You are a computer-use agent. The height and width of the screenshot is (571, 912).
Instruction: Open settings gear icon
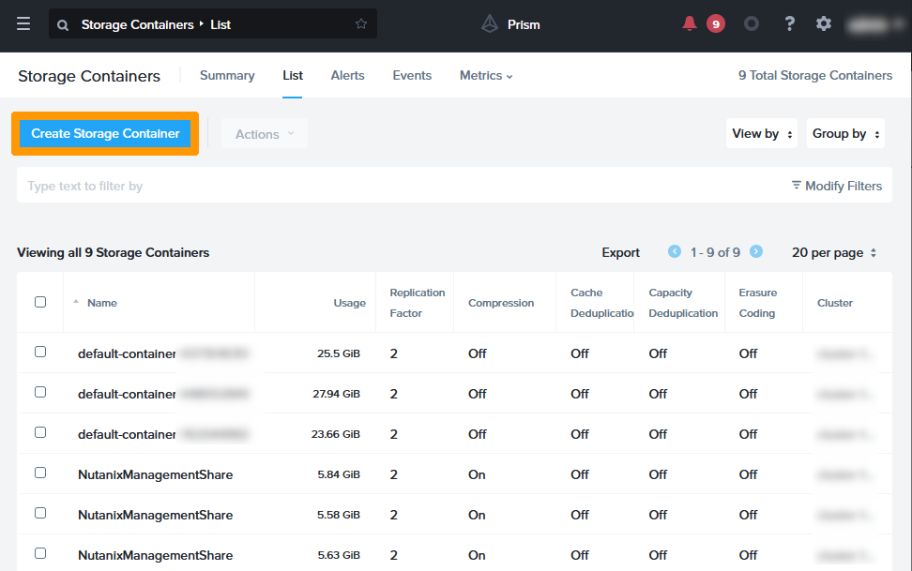[x=824, y=24]
